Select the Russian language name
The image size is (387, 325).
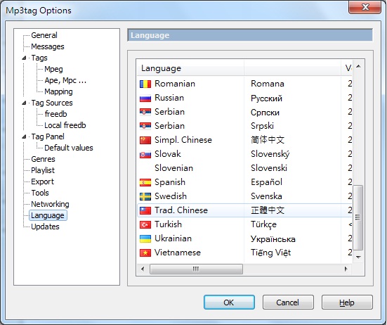[169, 98]
